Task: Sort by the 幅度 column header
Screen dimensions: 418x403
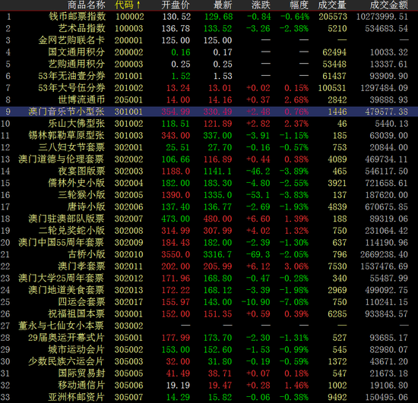Action: point(299,5)
